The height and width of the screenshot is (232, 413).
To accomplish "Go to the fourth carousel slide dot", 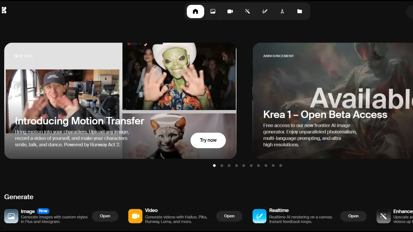I will point(237,166).
